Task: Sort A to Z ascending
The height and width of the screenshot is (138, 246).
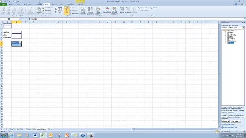Action: [56, 9]
